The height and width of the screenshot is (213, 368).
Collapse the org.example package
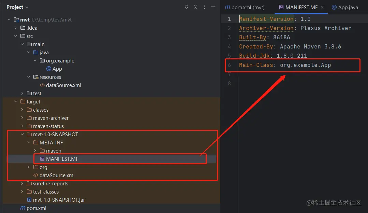tap(35, 60)
